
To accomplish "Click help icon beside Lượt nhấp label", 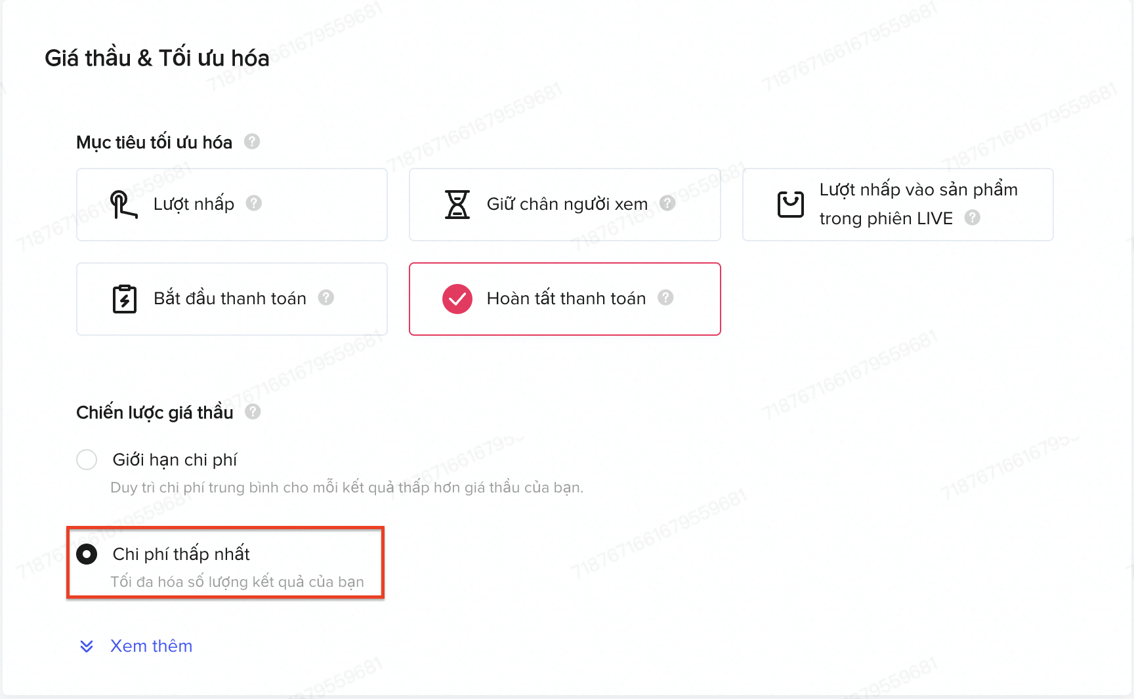I will pyautogui.click(x=254, y=203).
